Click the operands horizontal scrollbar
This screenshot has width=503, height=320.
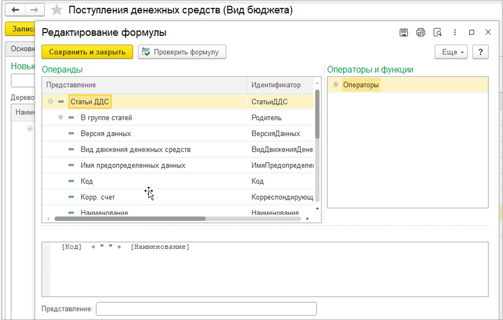(x=130, y=219)
